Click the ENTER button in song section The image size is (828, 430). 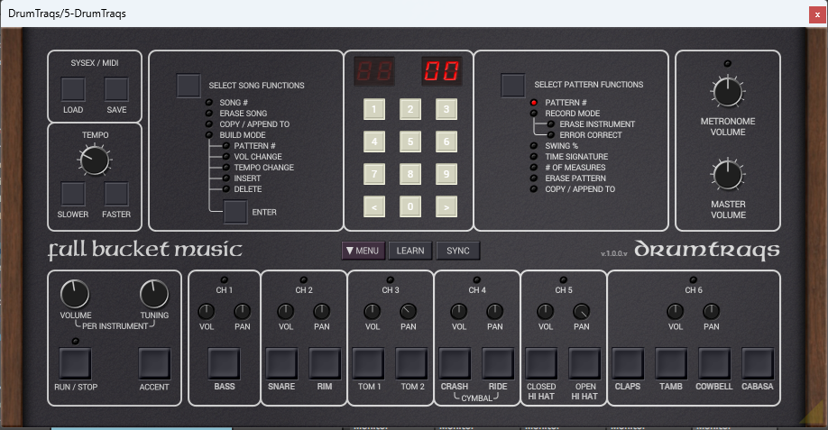pos(235,212)
